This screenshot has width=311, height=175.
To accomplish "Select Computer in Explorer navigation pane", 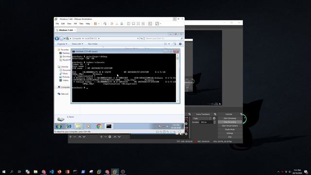I will (x=64, y=87).
